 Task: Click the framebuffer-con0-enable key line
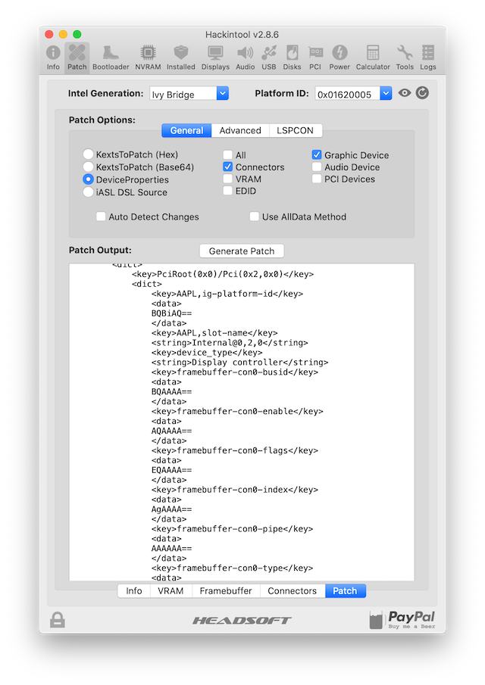click(237, 411)
